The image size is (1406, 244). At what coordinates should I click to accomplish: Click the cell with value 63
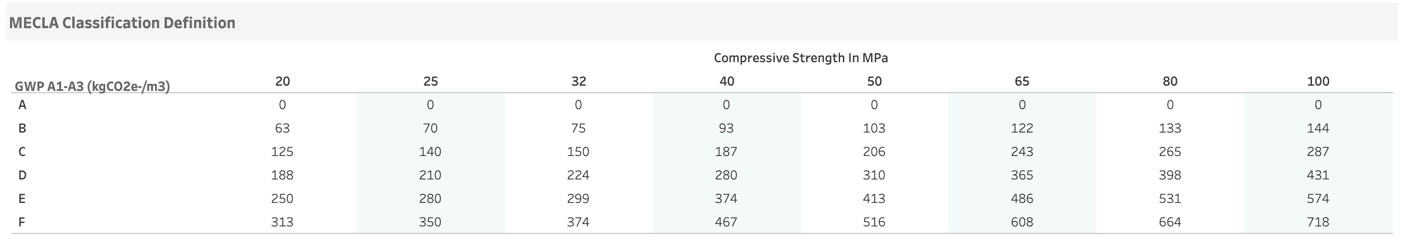[283, 128]
